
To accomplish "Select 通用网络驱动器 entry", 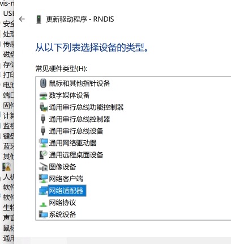I will tap(72, 143).
